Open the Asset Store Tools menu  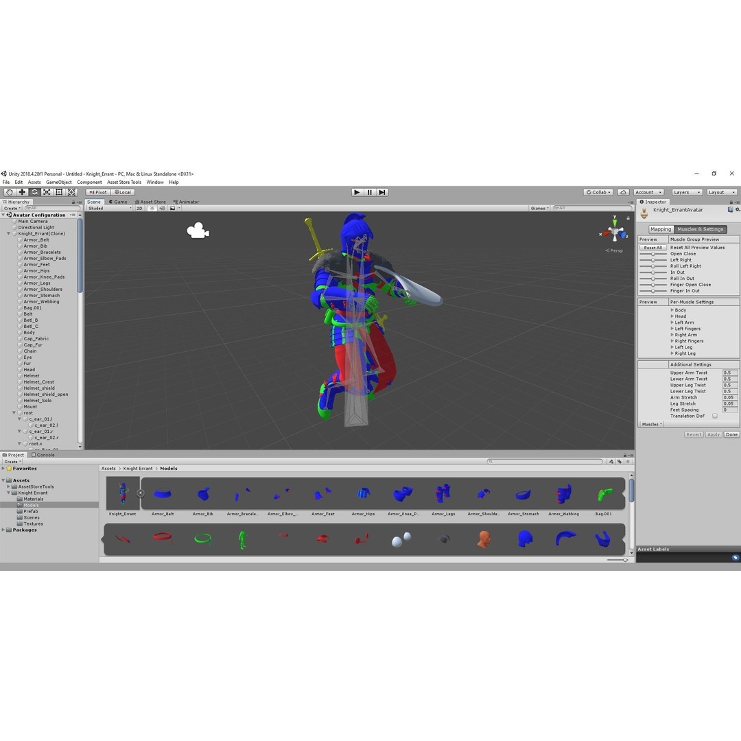point(123,182)
